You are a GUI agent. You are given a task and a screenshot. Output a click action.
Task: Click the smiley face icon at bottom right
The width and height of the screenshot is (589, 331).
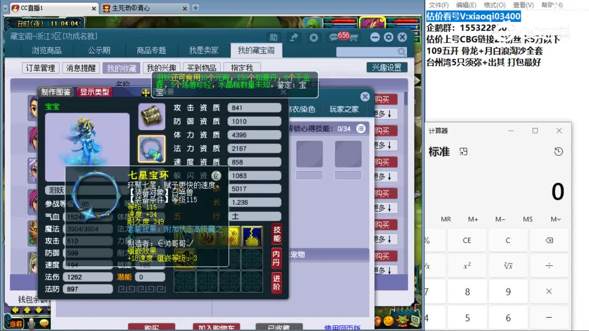[389, 320]
